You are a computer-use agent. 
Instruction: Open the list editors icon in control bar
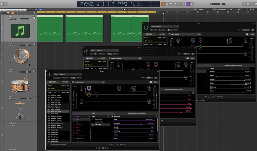244,4
